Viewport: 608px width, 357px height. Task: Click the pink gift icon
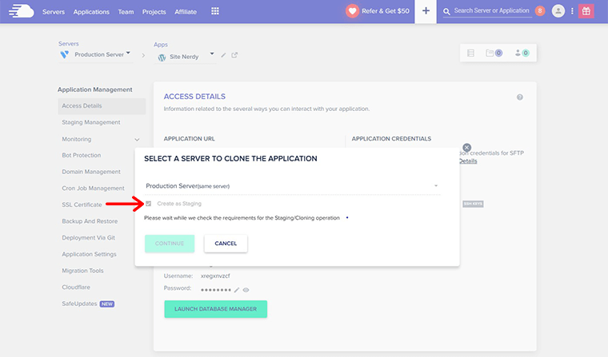click(x=586, y=11)
